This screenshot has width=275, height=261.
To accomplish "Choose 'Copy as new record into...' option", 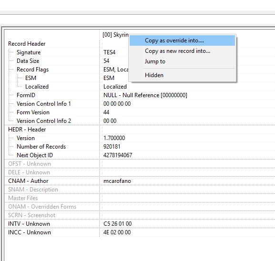I will tap(182, 51).
